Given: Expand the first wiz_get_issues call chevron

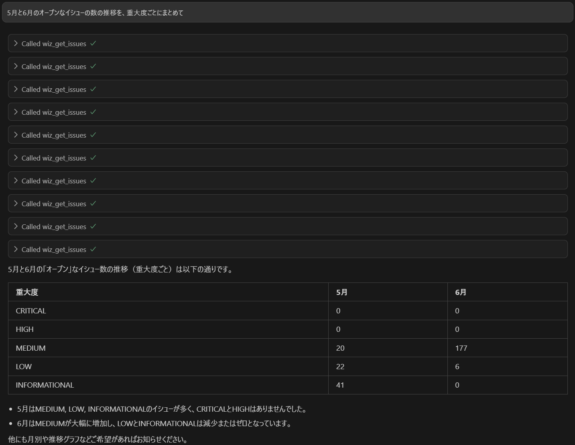Looking at the screenshot, I should [16, 43].
